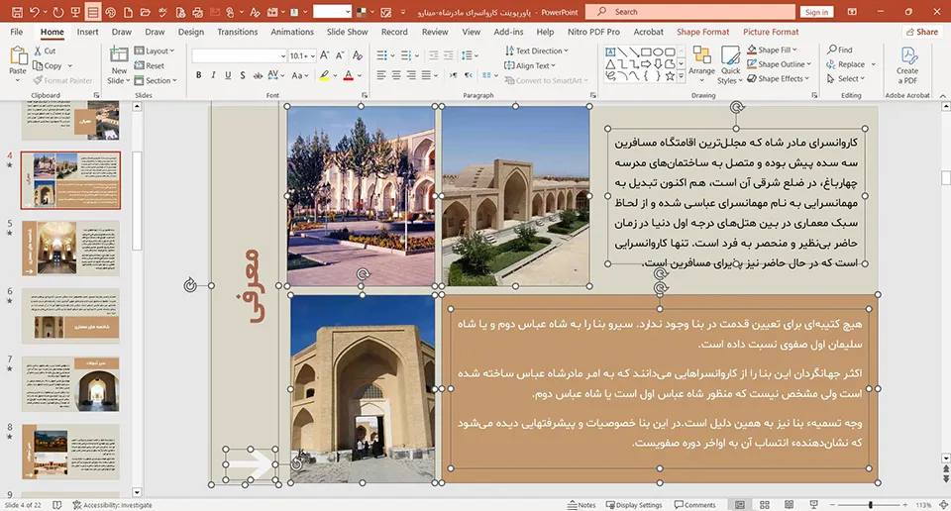Clear all formatting icon in the Font group

coord(358,55)
